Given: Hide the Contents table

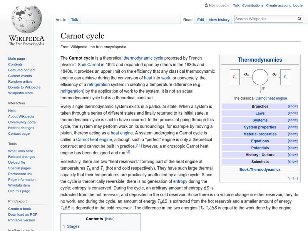Looking at the screenshot, I should [110, 219].
